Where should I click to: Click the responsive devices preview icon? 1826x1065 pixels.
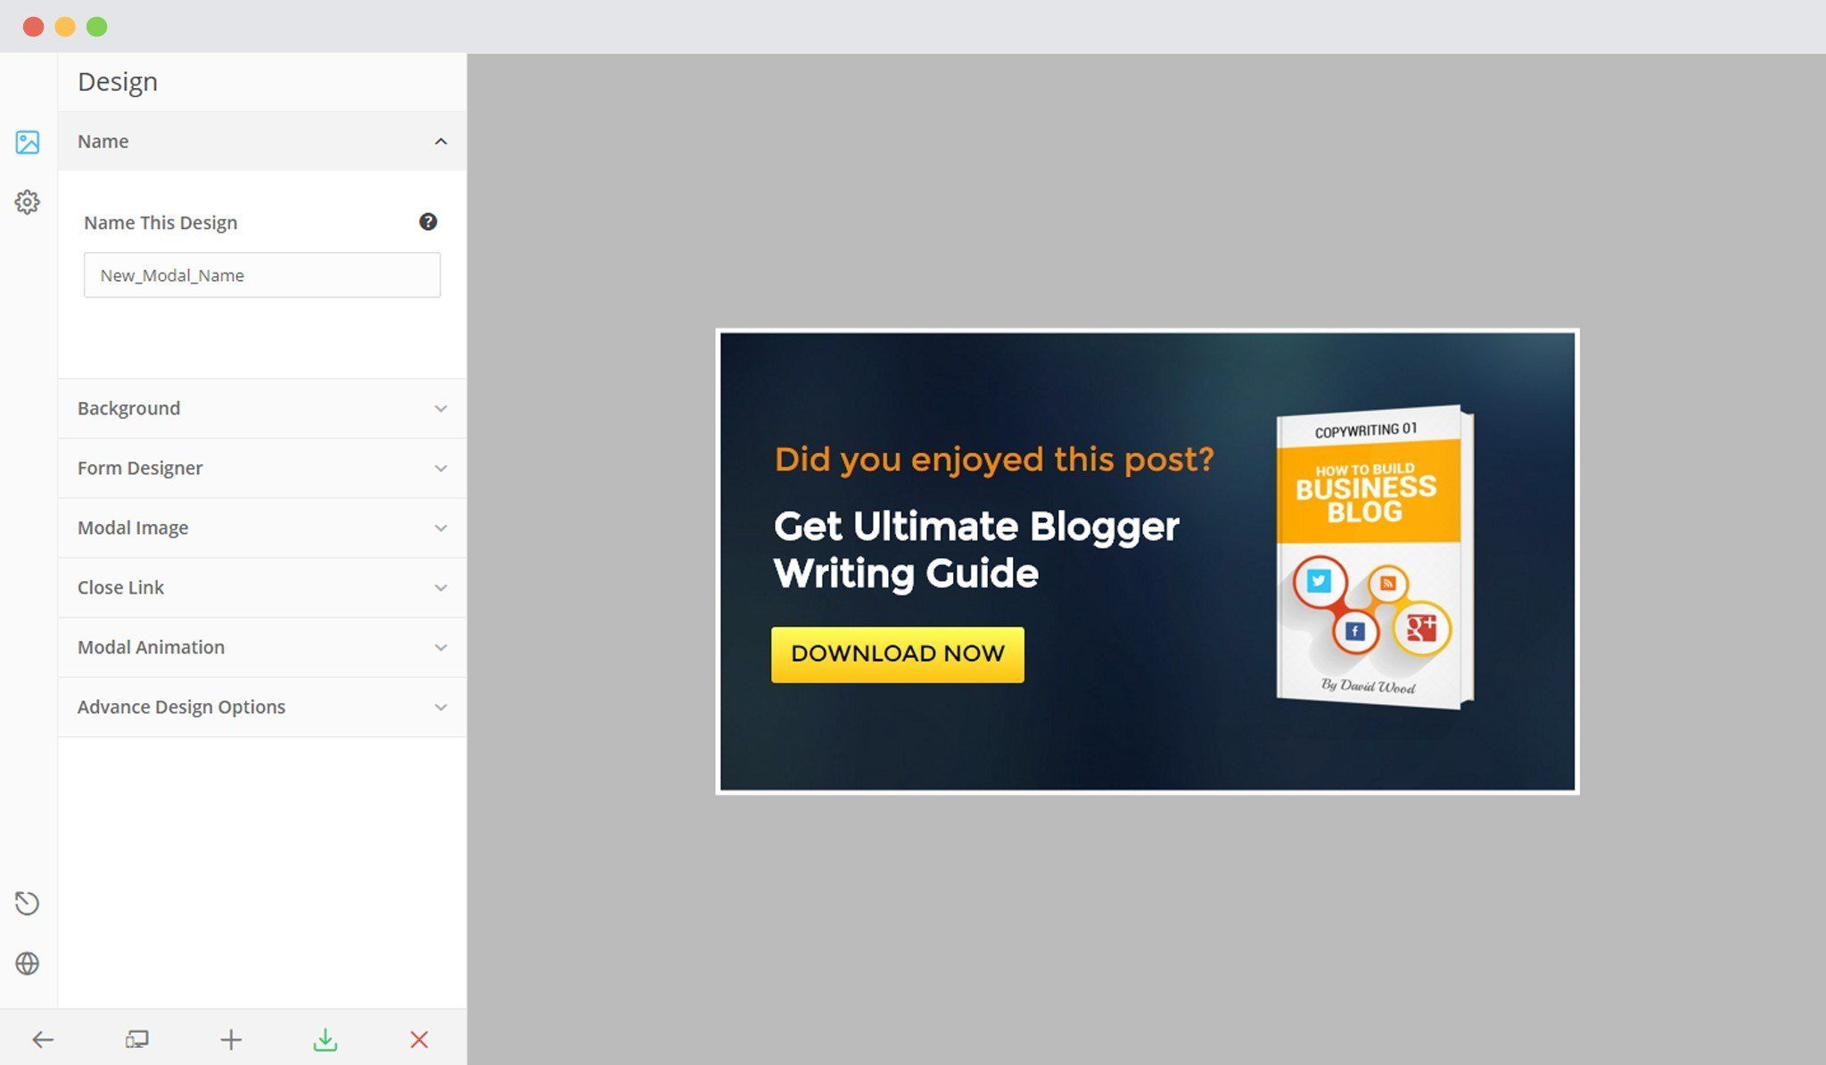pyautogui.click(x=137, y=1039)
